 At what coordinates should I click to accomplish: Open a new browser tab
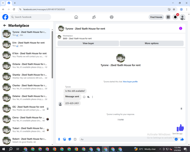click(x=15, y=3)
